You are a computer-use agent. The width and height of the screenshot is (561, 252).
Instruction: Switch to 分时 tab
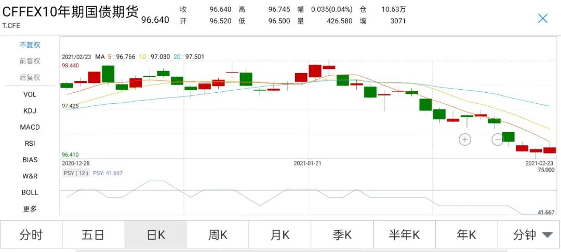tap(31, 235)
